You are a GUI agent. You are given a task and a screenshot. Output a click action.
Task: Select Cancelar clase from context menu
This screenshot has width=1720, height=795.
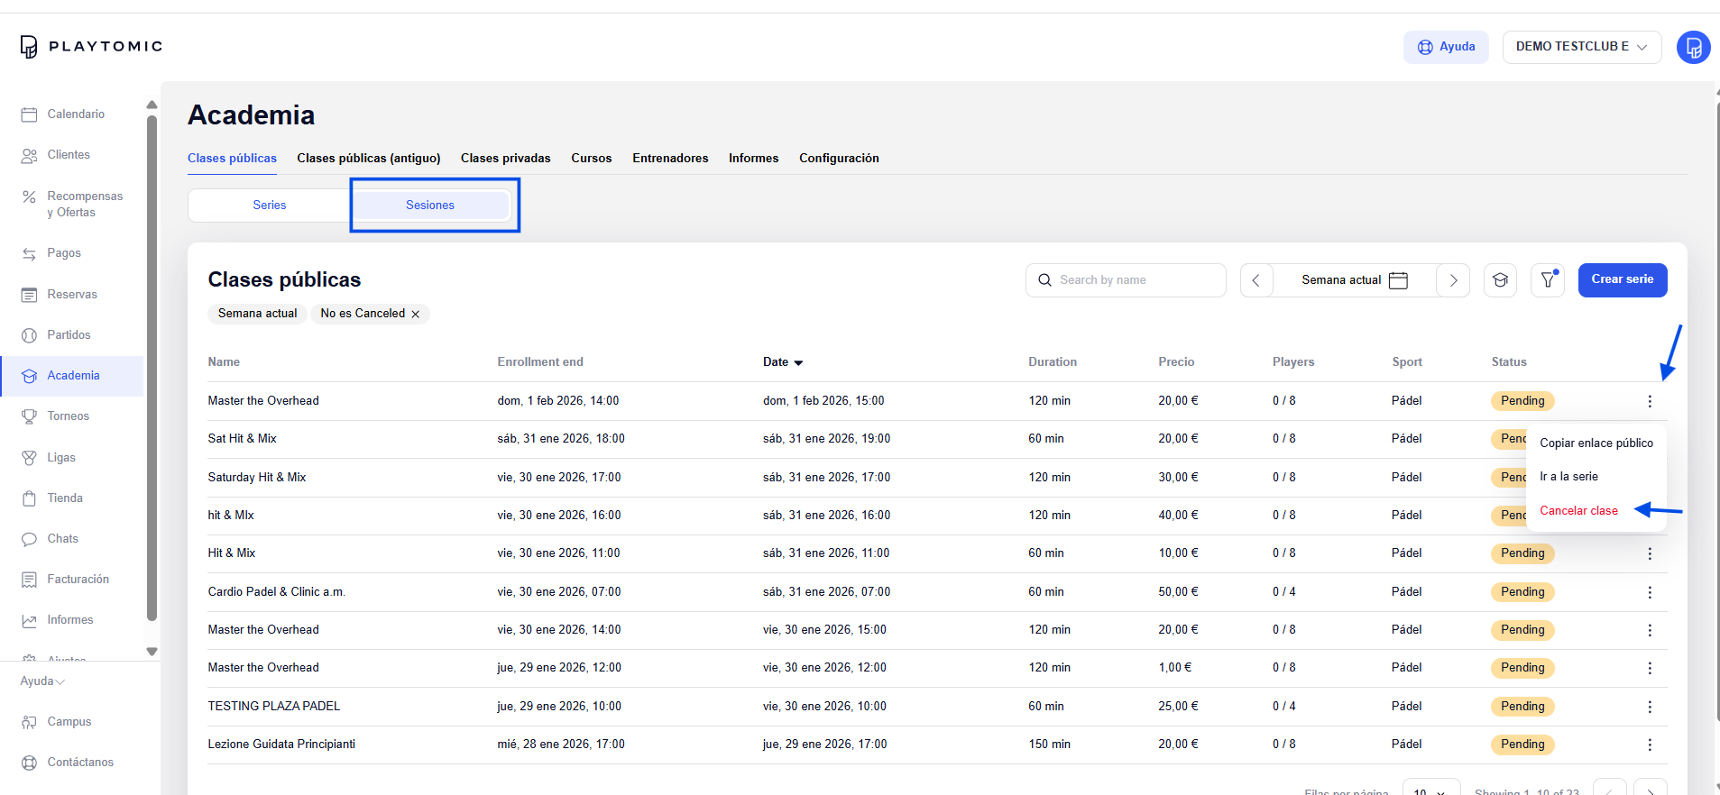(1578, 511)
